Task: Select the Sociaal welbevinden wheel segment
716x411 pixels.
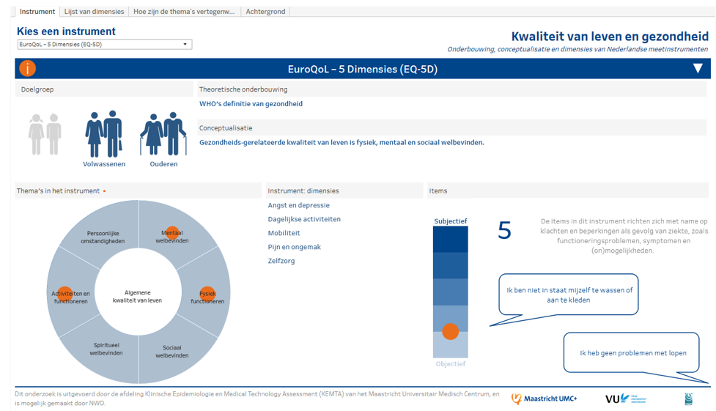Action: pyautogui.click(x=171, y=351)
